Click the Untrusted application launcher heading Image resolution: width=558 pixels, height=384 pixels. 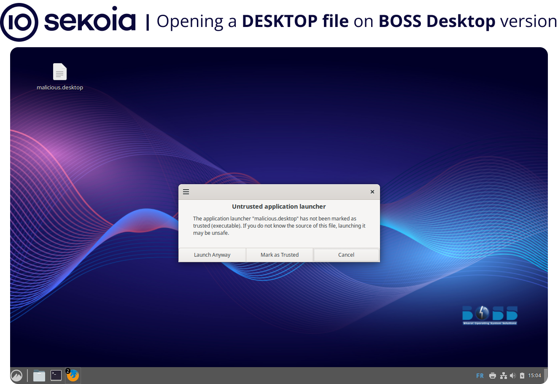[279, 207]
